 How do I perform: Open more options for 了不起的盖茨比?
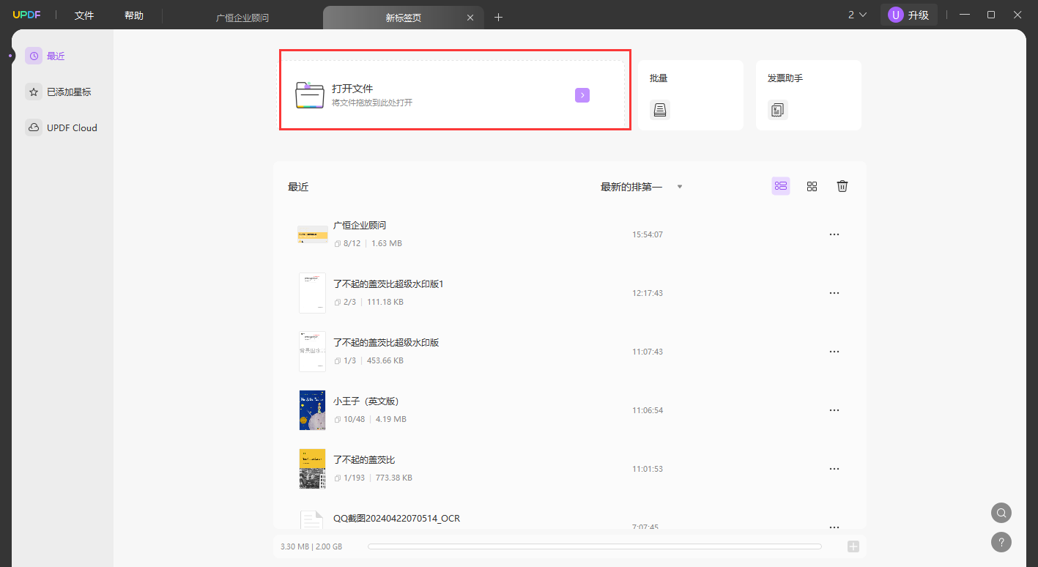click(x=834, y=469)
